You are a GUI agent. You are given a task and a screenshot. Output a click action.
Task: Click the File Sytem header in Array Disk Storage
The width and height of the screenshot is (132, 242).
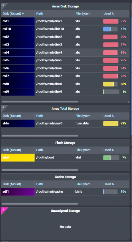click(x=83, y=14)
